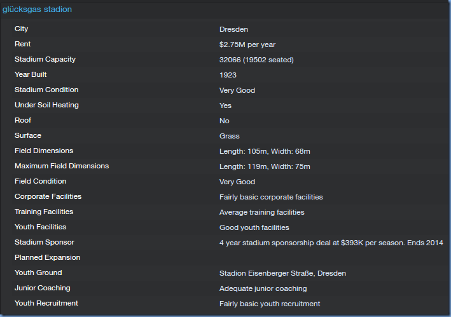Click the Grass surface value
This screenshot has width=451, height=317.
click(230, 136)
